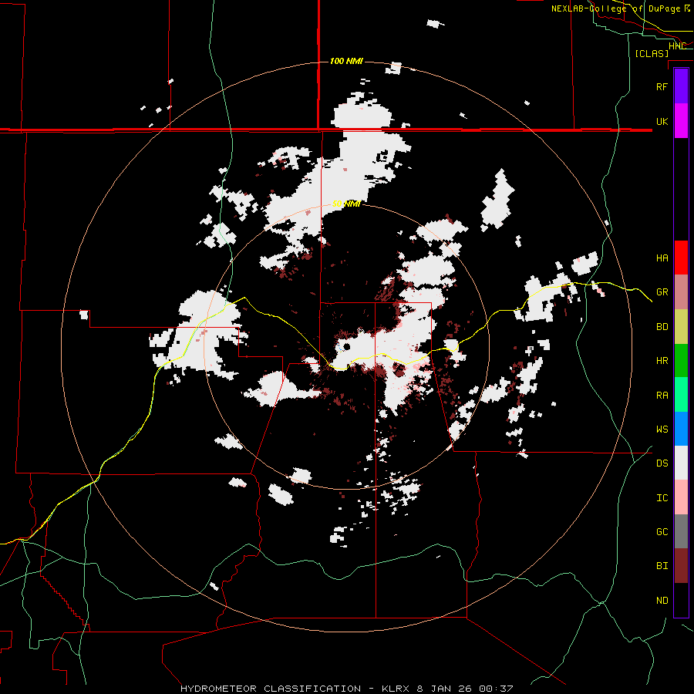Click the UK magenta legend swatch
The height and width of the screenshot is (694, 694).
(681, 121)
